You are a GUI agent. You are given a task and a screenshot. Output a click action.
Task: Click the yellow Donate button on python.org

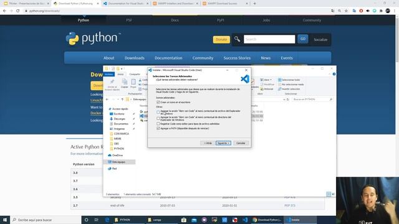(221, 39)
